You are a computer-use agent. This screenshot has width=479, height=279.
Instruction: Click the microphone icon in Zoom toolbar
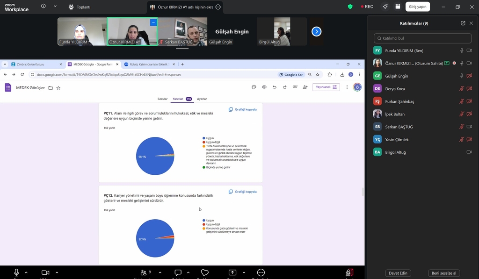[x=16, y=272]
